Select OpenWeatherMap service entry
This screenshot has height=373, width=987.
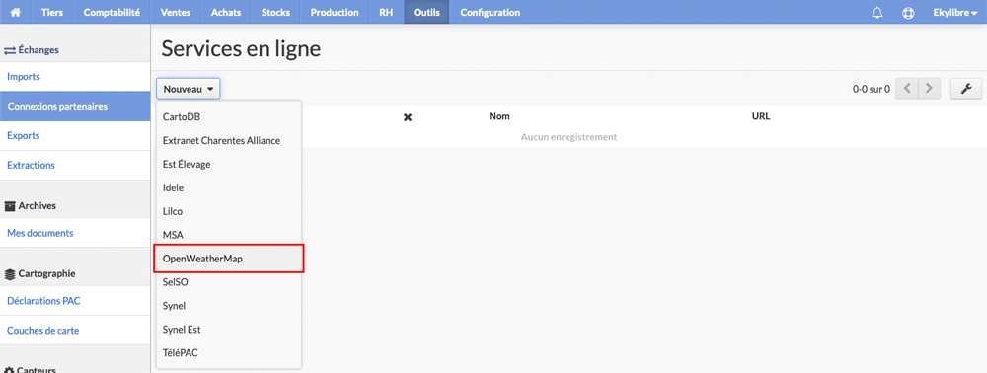pos(229,259)
